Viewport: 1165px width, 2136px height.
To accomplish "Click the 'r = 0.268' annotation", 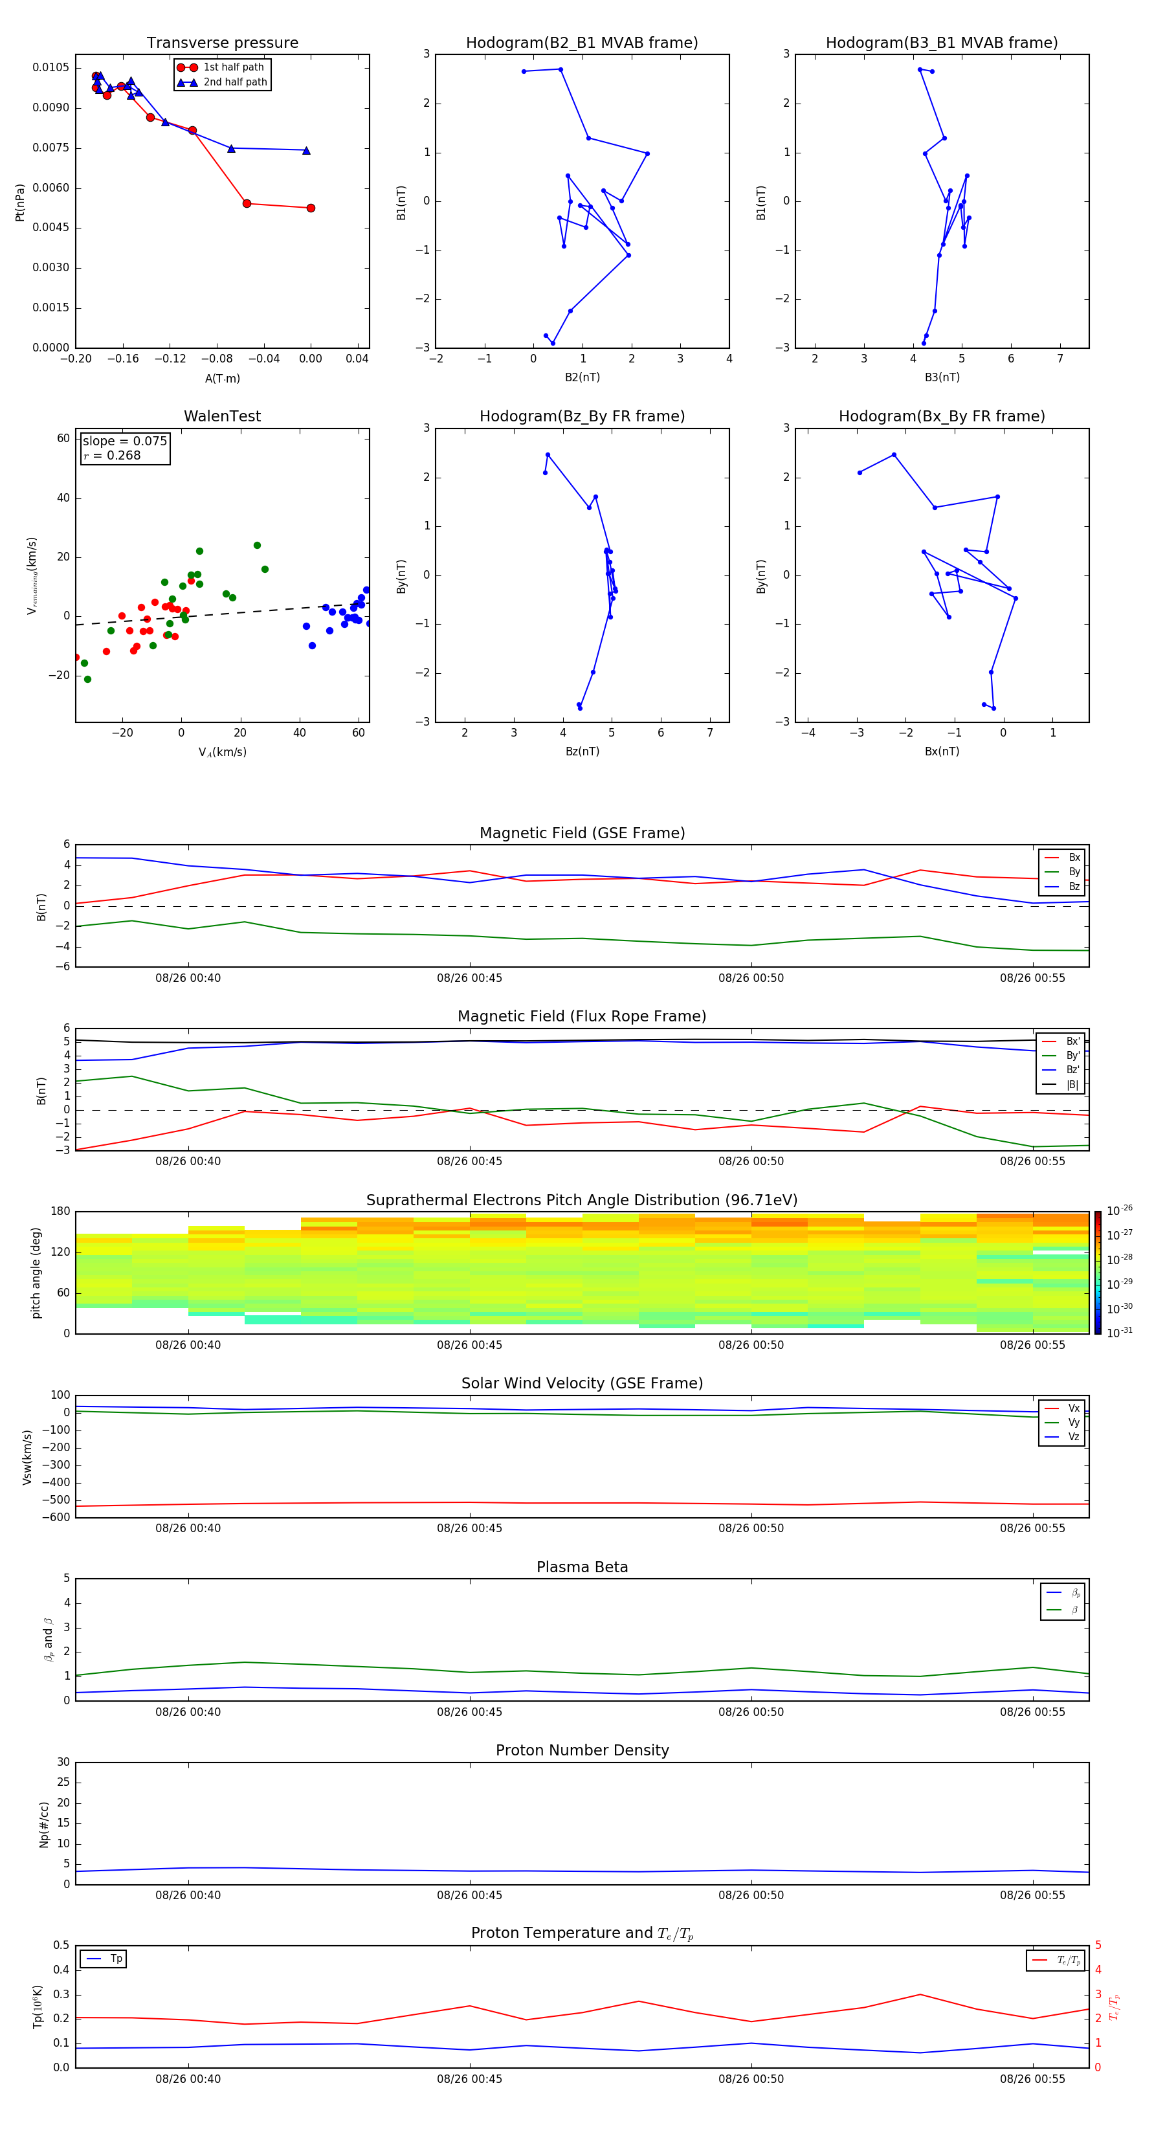I will point(112,455).
